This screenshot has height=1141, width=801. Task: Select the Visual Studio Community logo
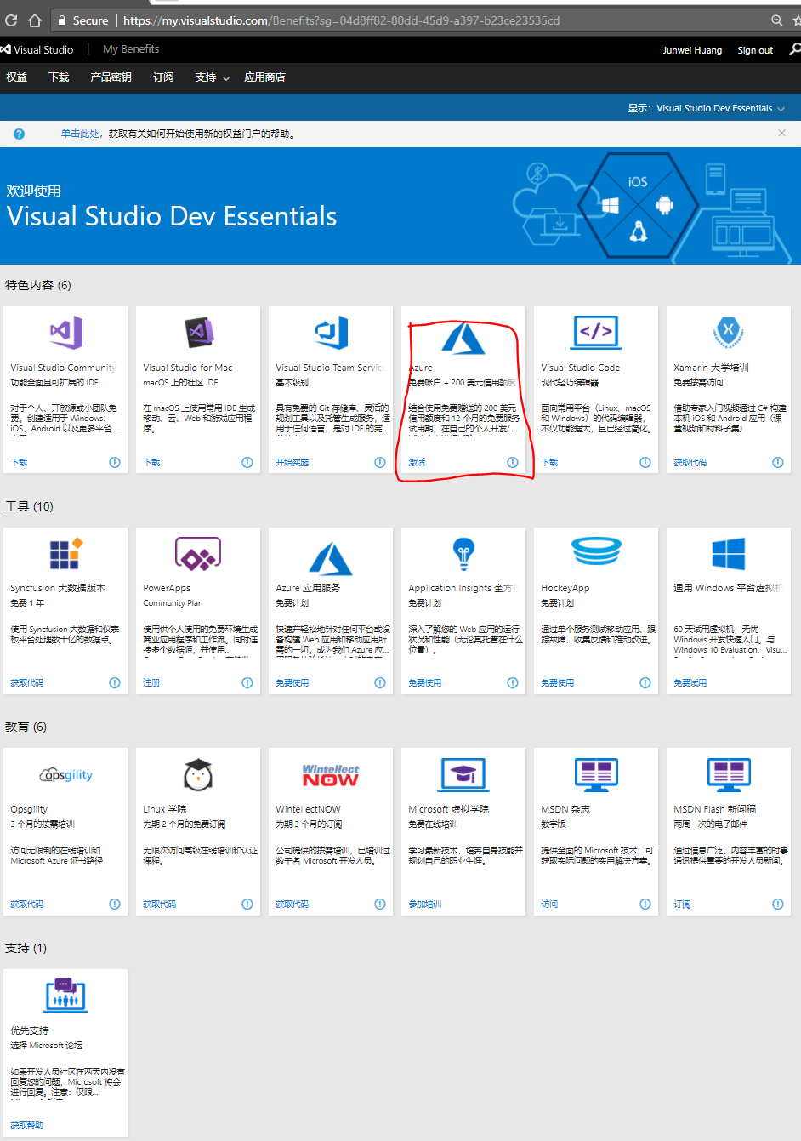tap(65, 333)
